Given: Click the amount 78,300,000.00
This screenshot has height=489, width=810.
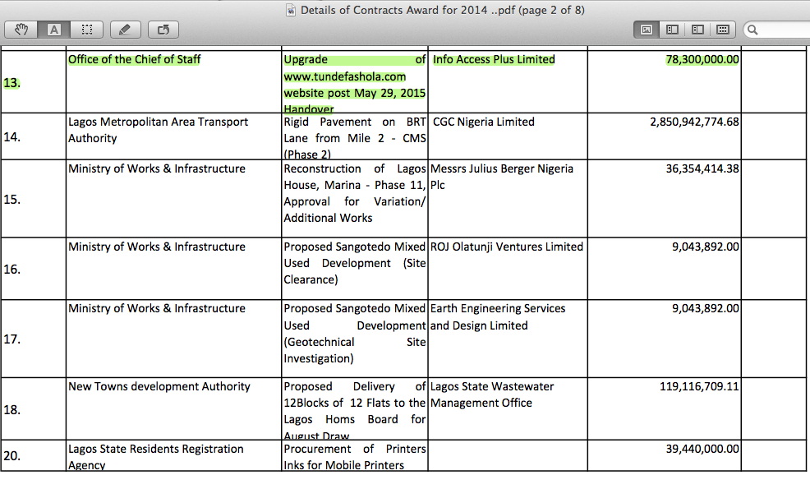Looking at the screenshot, I should pos(702,59).
